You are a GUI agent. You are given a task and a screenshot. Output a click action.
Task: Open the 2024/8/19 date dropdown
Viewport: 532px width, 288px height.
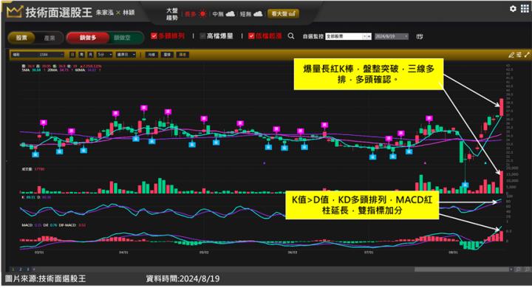pyautogui.click(x=391, y=36)
